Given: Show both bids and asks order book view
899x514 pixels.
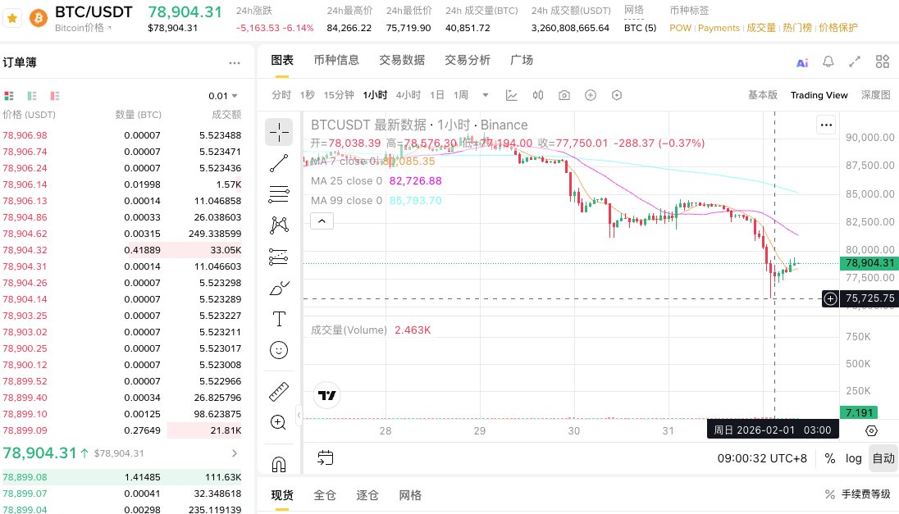Looking at the screenshot, I should pyautogui.click(x=8, y=96).
